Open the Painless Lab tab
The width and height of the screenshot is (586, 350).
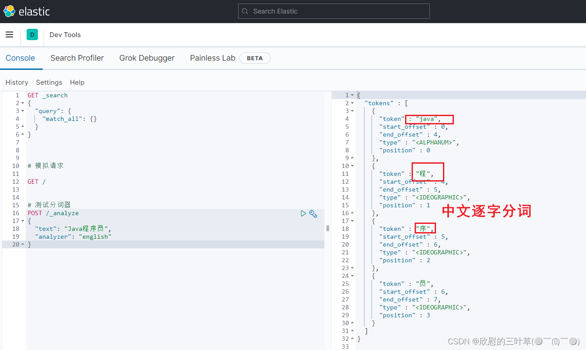(213, 58)
